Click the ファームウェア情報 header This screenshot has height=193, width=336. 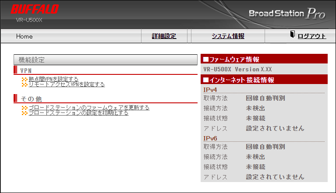coord(264,59)
